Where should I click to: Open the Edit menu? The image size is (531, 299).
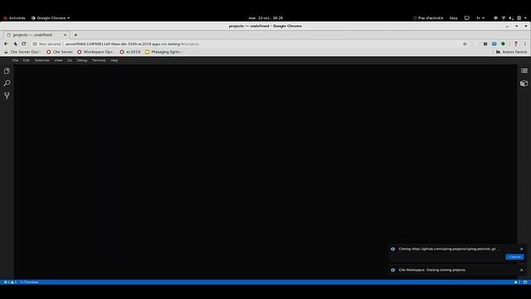click(x=26, y=61)
